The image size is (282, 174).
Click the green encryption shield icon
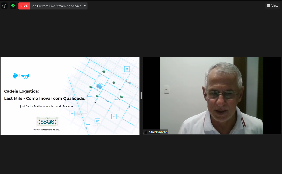click(x=13, y=6)
